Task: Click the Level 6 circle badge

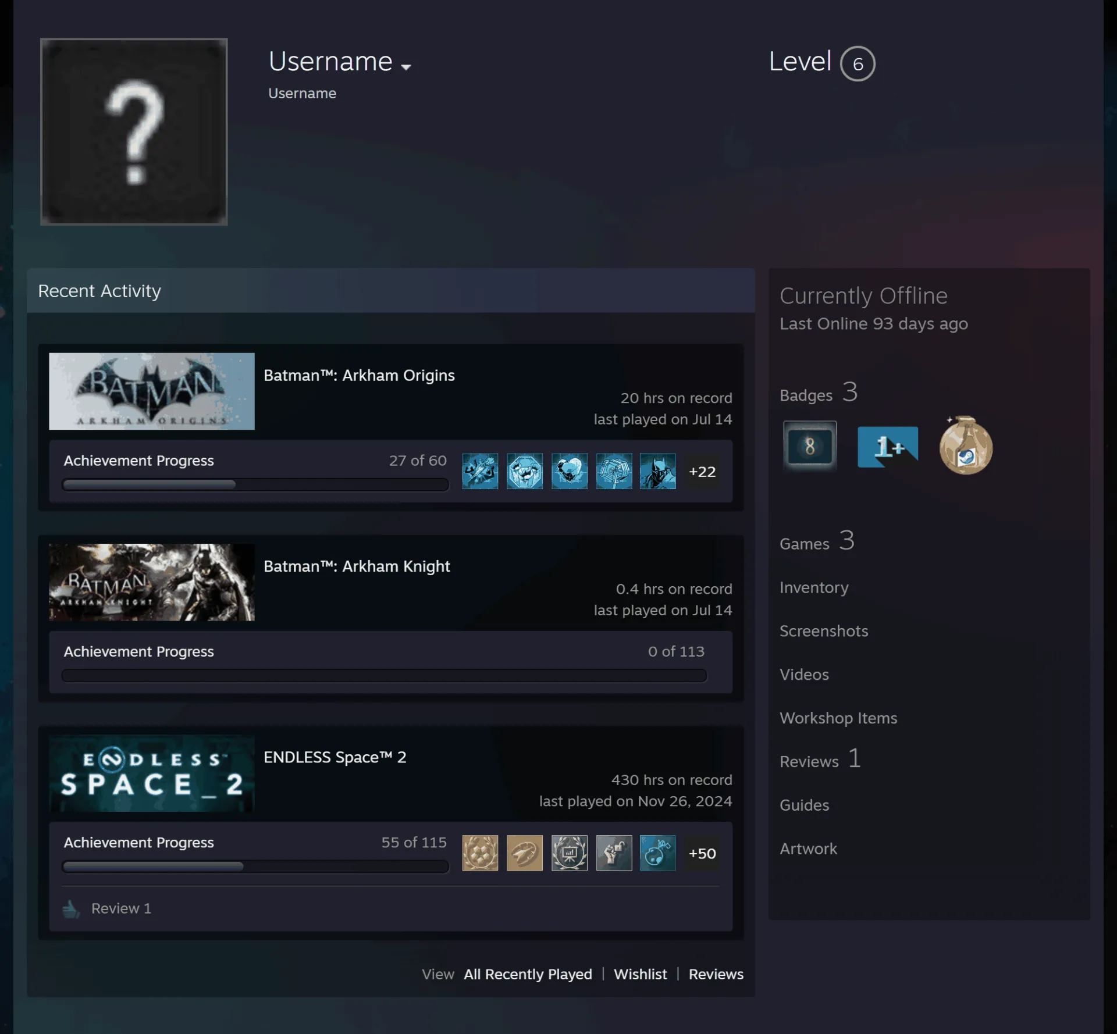Action: click(857, 63)
